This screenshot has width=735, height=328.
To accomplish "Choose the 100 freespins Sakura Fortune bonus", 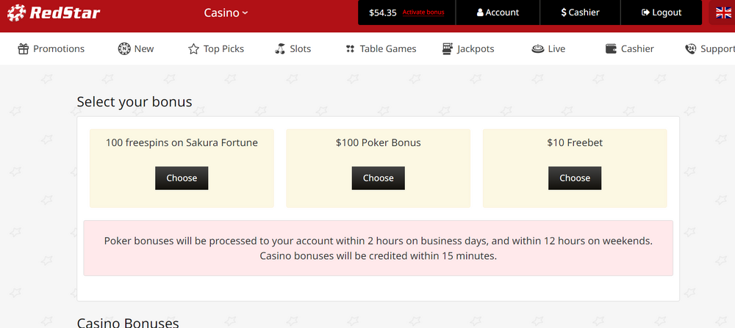I will [x=182, y=178].
